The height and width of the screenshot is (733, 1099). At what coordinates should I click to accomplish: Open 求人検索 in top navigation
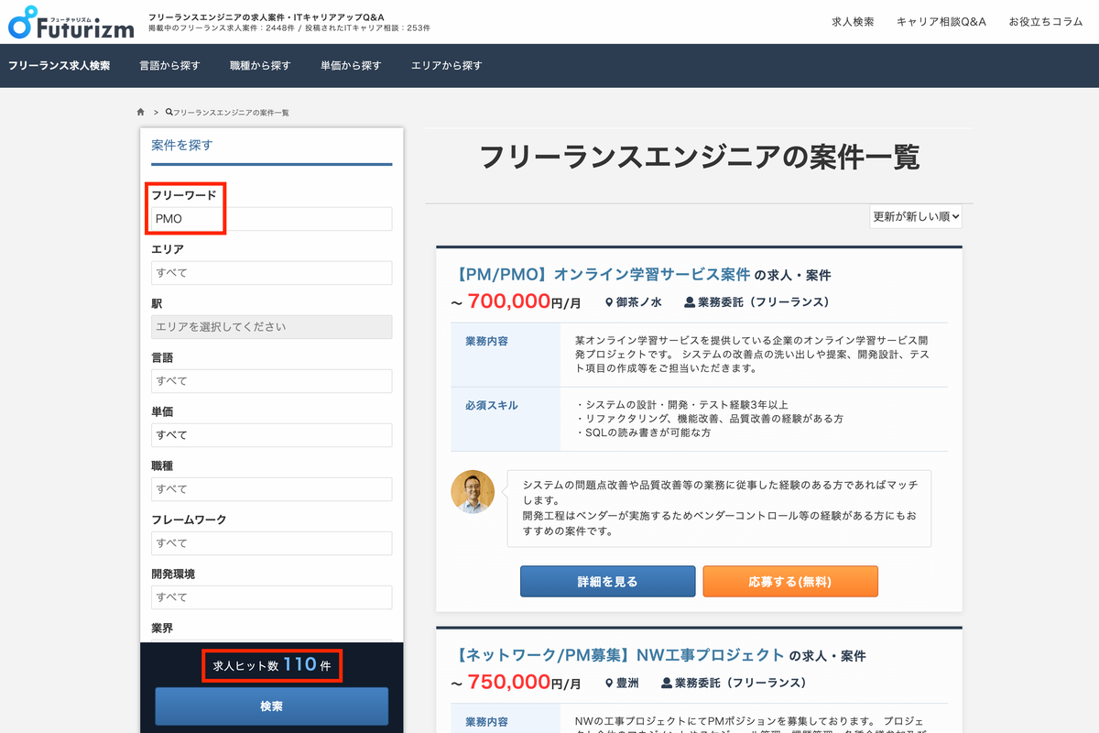coord(853,22)
